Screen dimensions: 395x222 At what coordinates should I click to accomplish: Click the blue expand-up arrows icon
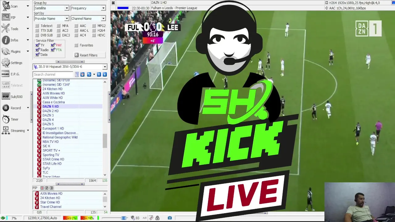click(x=105, y=74)
